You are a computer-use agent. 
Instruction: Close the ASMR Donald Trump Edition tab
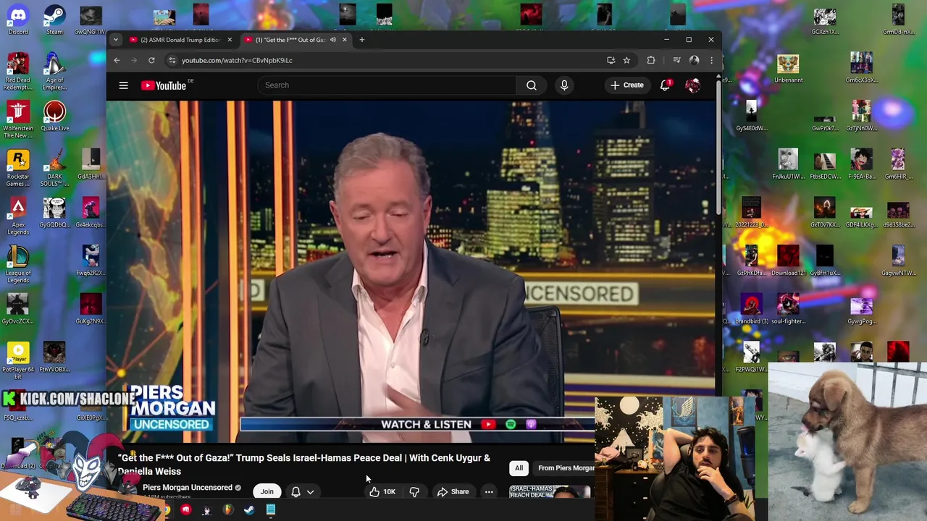pyautogui.click(x=230, y=40)
